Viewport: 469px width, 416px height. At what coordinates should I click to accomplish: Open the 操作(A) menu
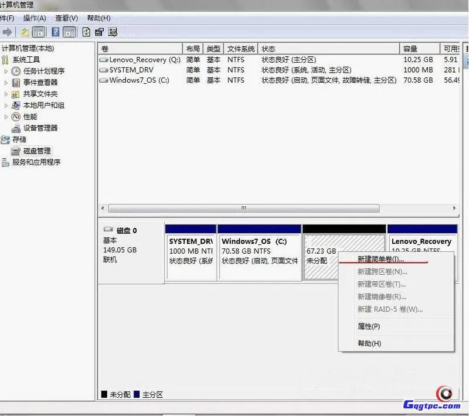click(35, 18)
